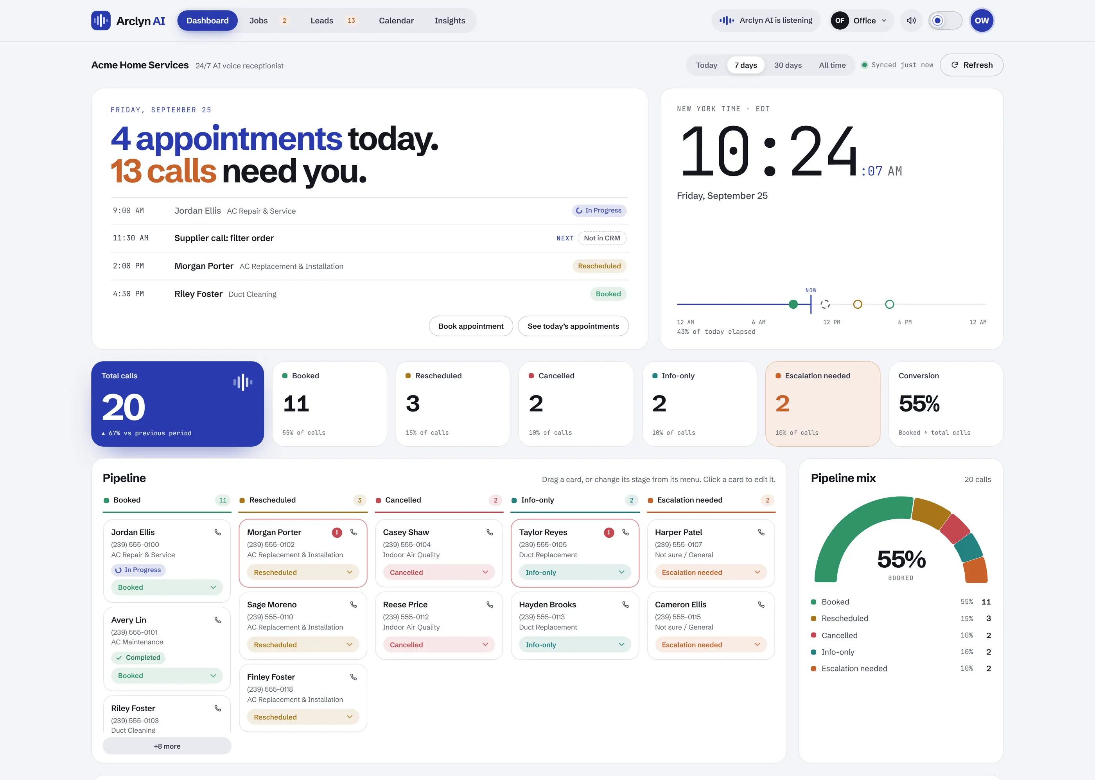Viewport: 1095px width, 780px height.
Task: Call Harper Patel via phone icon
Action: pyautogui.click(x=761, y=532)
